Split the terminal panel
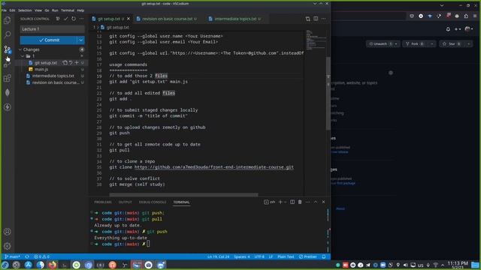 (x=292, y=202)
